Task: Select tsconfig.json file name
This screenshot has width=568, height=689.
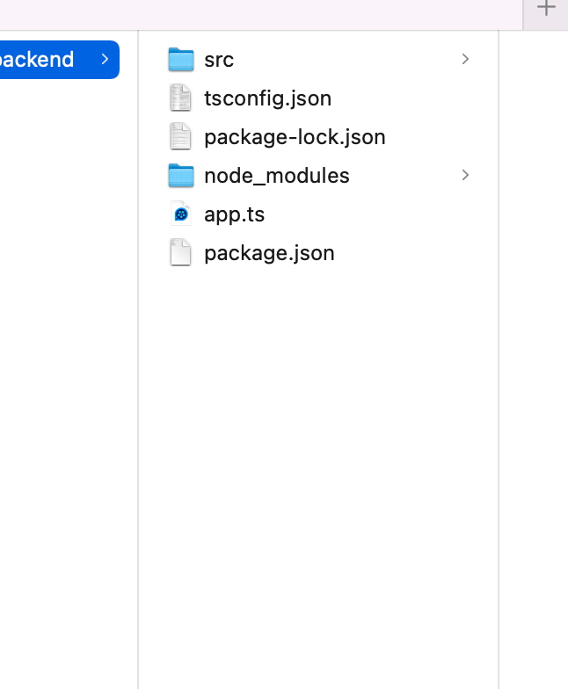Action: pyautogui.click(x=267, y=98)
